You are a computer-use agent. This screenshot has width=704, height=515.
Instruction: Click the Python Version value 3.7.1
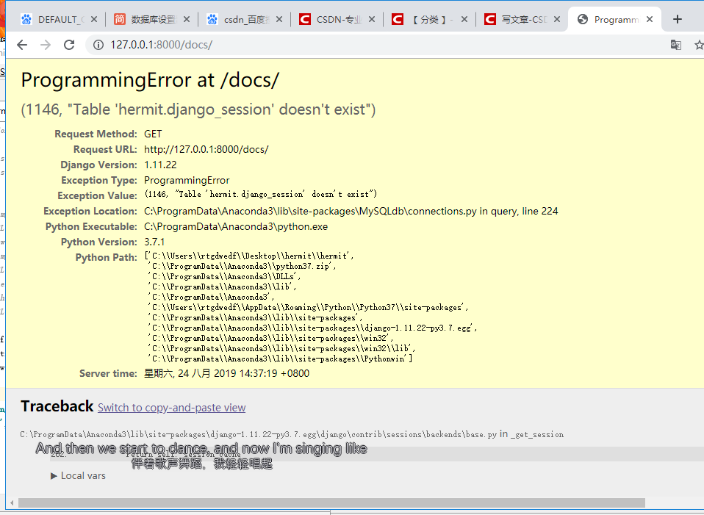(x=154, y=242)
